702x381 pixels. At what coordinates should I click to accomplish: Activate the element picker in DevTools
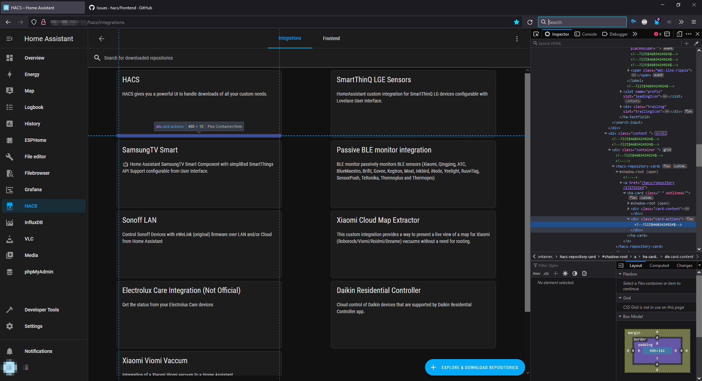pyautogui.click(x=536, y=34)
